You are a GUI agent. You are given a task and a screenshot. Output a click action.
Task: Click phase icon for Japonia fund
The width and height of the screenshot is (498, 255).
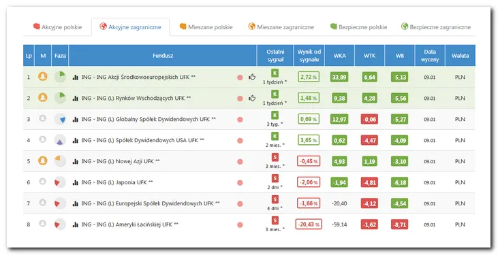click(x=60, y=182)
